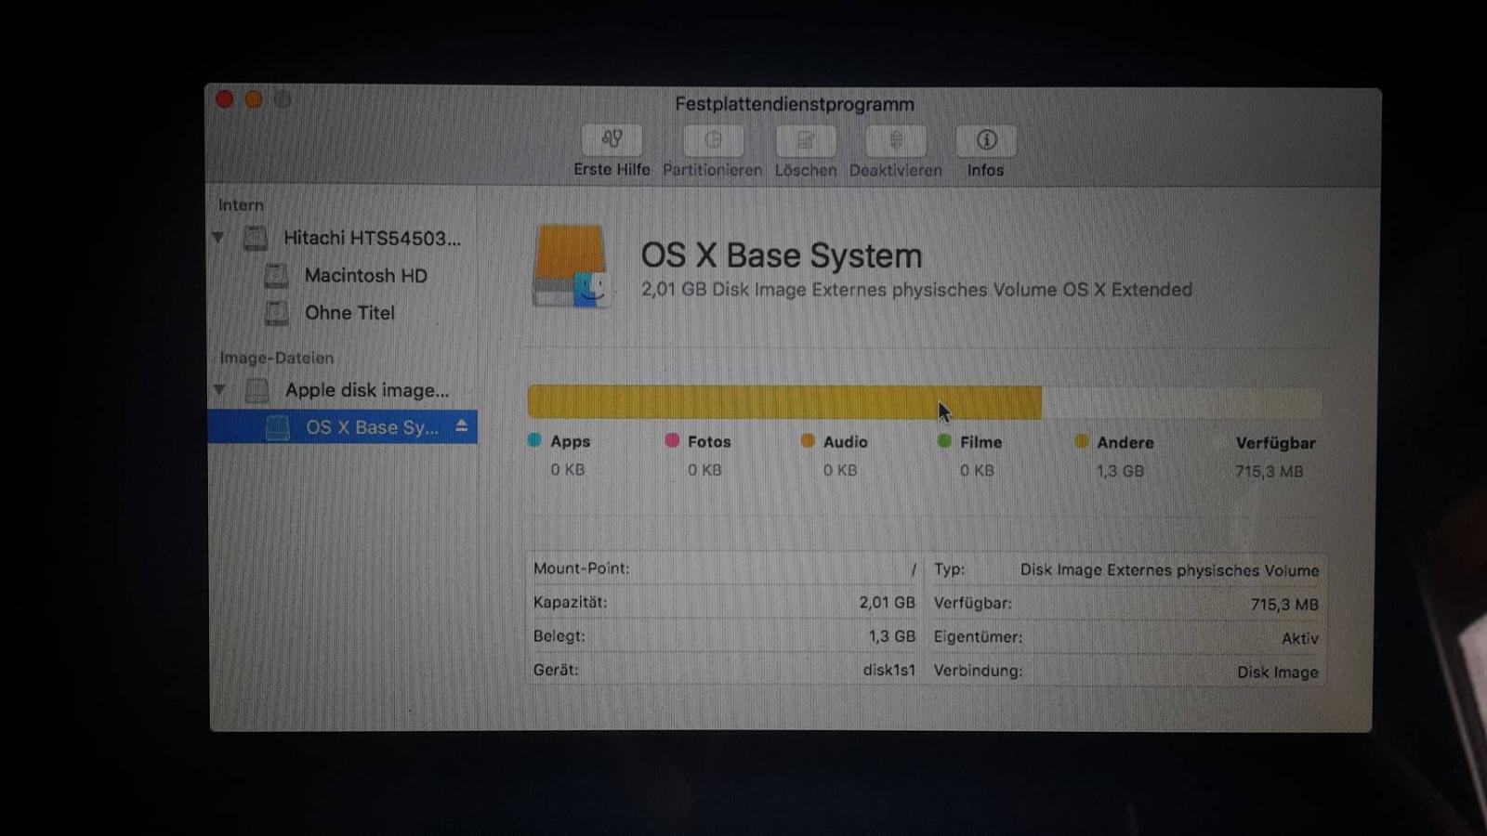The width and height of the screenshot is (1487, 836).
Task: Close the Festplattendienstprogramm window
Action: tap(225, 99)
